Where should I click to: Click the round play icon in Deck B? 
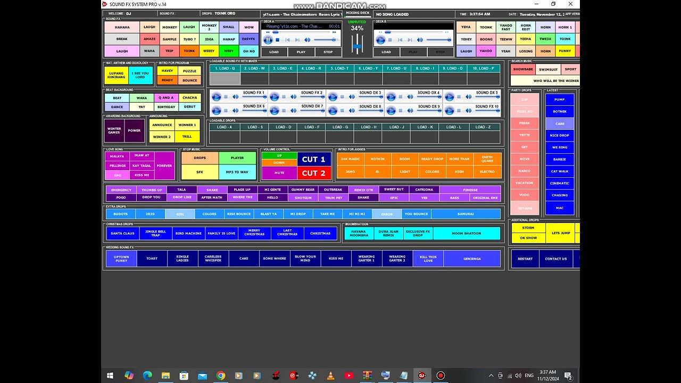381,40
